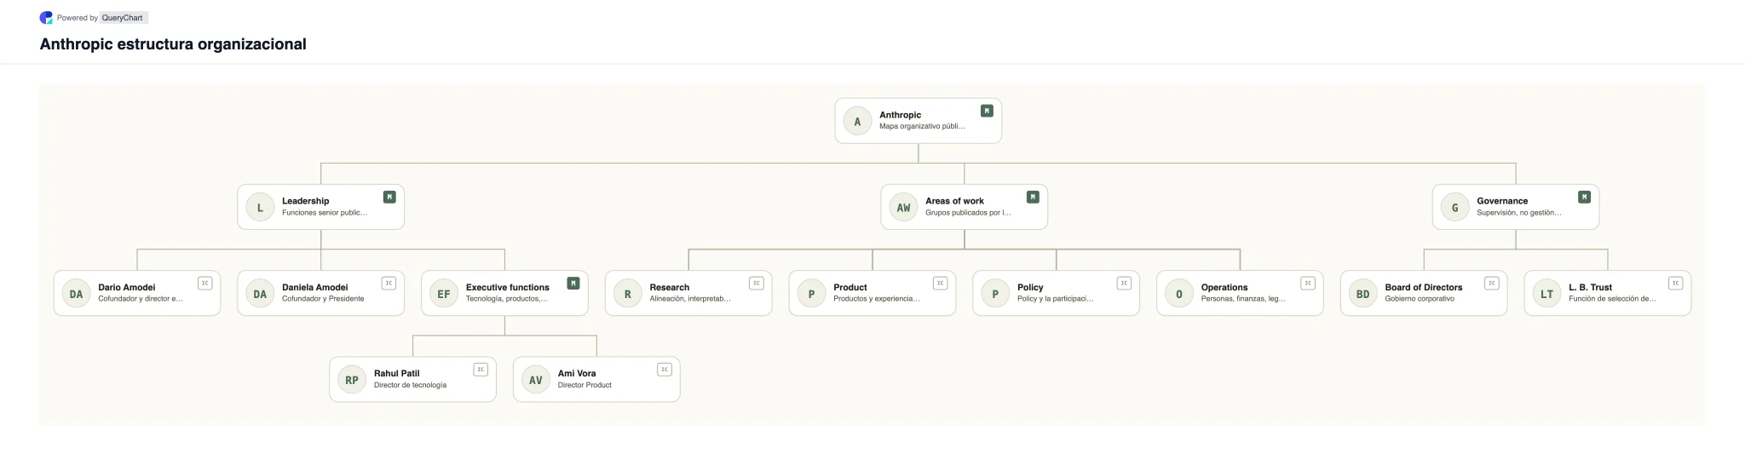1745x465 pixels.
Task: Select the Dario Amodei name
Action: pos(126,287)
